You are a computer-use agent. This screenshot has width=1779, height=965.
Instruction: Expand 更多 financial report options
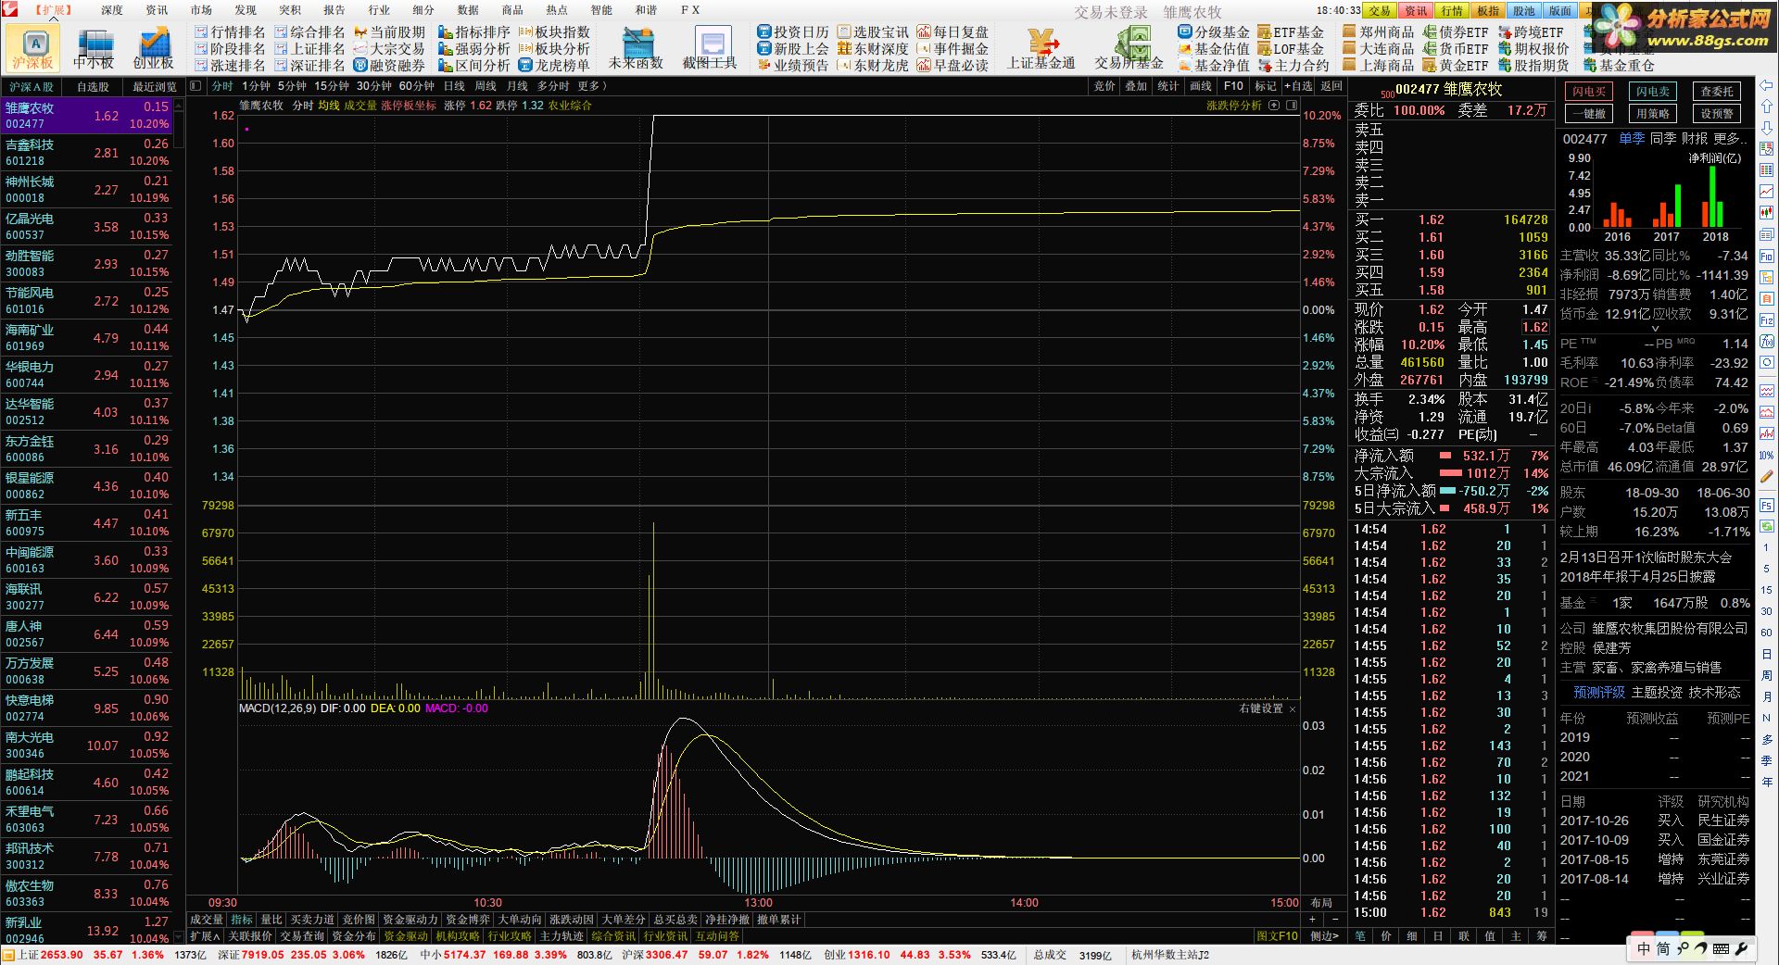(1729, 139)
